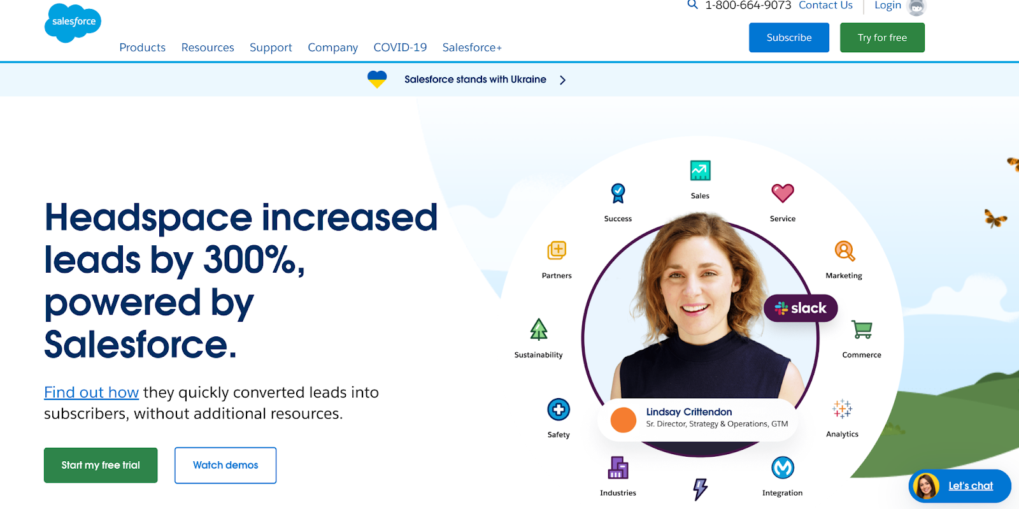1019x509 pixels.
Task: Click the user avatar icon beside Login
Action: click(x=916, y=7)
